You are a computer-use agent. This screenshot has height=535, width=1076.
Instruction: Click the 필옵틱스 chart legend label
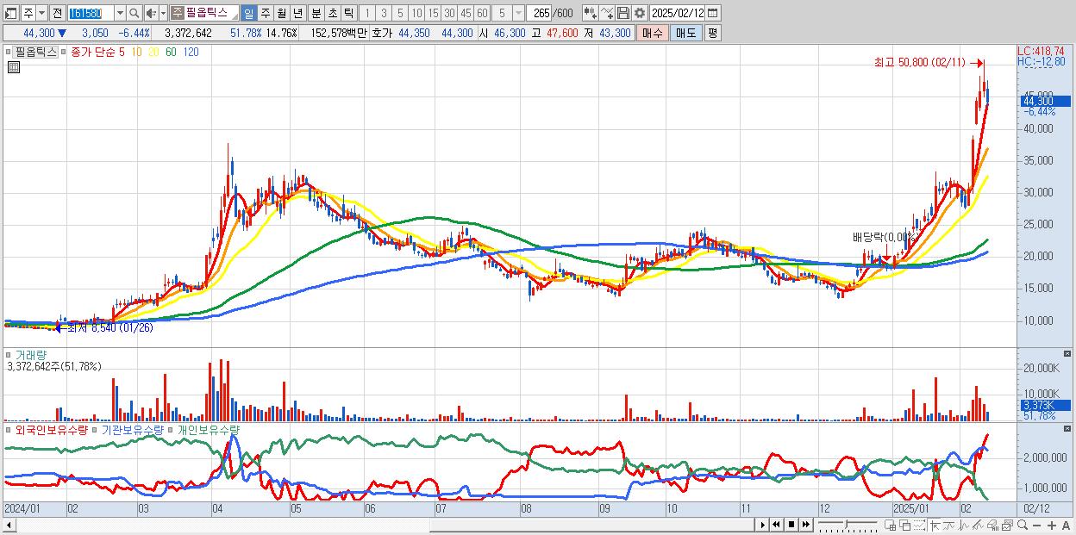[x=35, y=52]
